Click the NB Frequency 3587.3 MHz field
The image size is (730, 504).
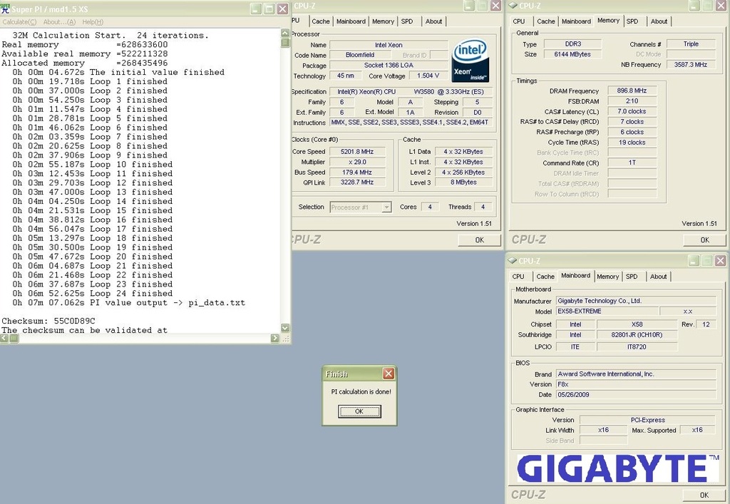point(690,65)
